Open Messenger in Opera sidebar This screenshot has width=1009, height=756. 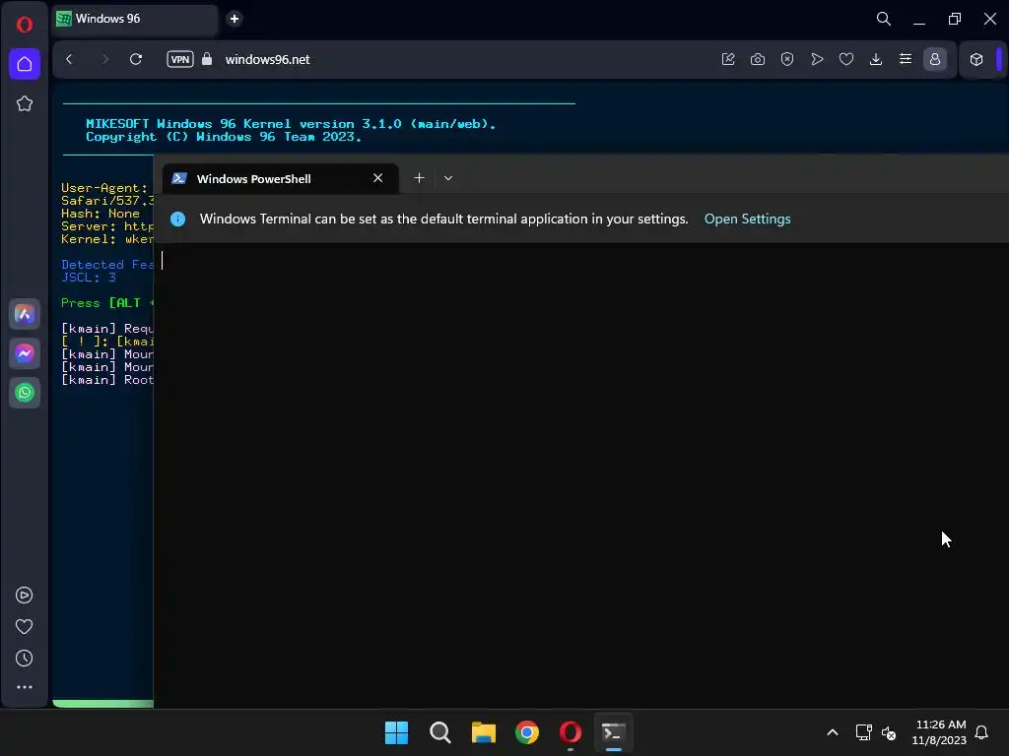25,353
